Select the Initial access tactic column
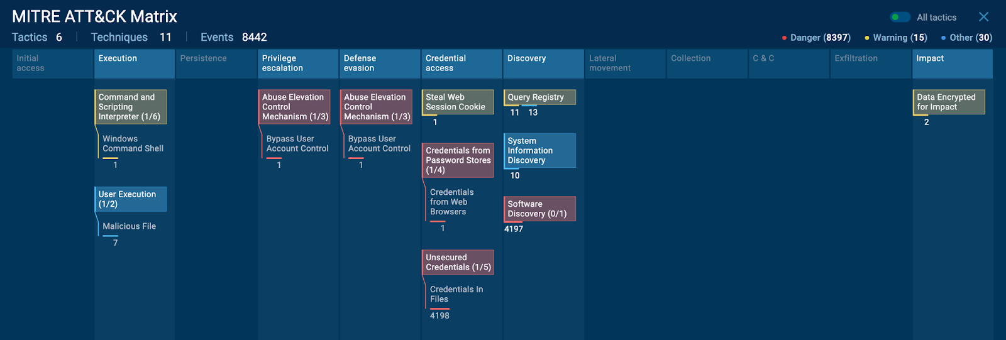Viewport: 1006px width, 340px height. click(53, 63)
